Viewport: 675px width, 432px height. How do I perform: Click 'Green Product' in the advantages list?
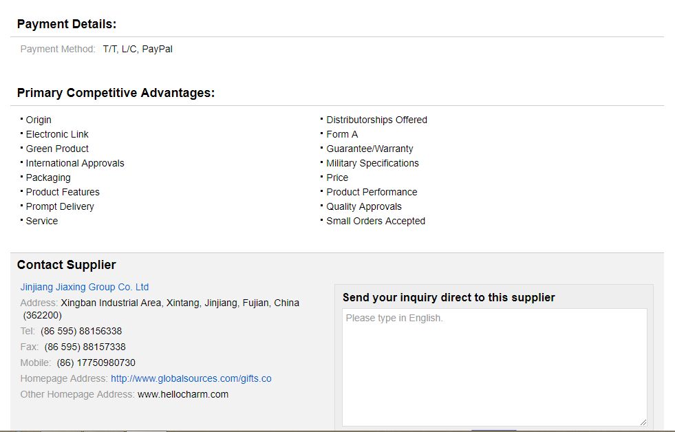(57, 149)
